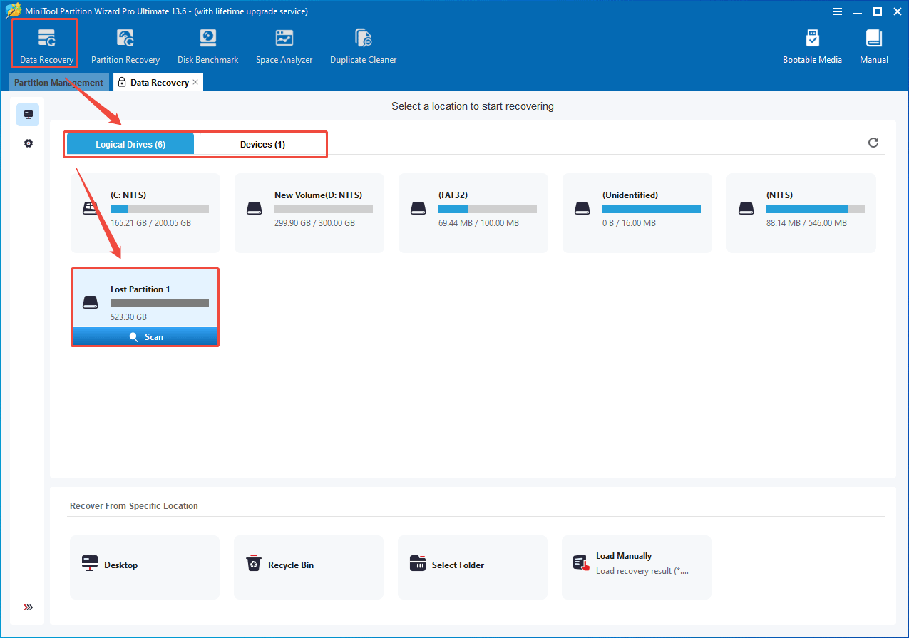Select the Logical Drives (6) tab
Image resolution: width=909 pixels, height=638 pixels.
tap(130, 144)
